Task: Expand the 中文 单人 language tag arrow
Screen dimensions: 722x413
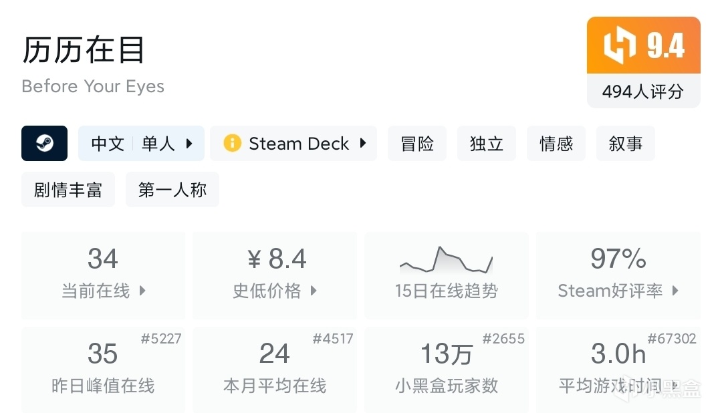Action: coord(189,143)
